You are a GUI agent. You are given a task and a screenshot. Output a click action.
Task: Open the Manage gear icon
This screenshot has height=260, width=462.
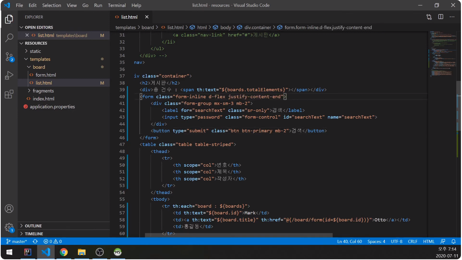(9, 227)
